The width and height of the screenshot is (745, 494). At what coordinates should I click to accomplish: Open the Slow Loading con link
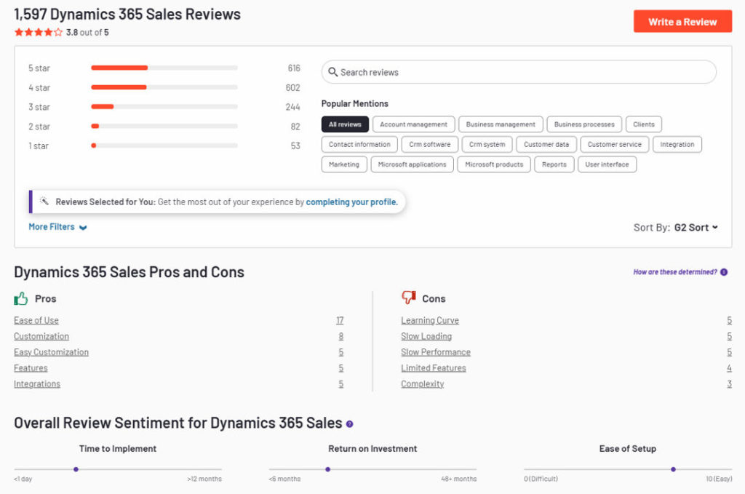pos(426,336)
